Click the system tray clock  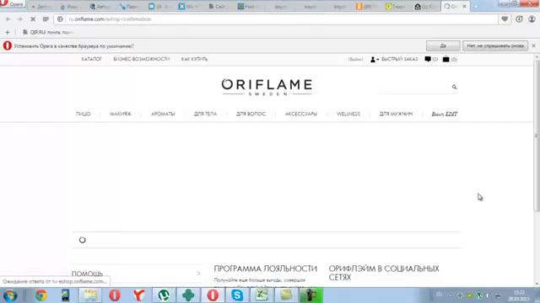519,295
